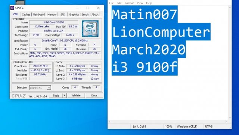Open the About tab

pos(95,14)
